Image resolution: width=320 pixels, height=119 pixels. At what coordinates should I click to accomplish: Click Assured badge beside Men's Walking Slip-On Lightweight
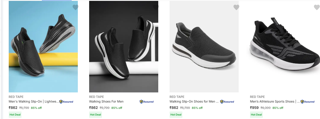66,102
